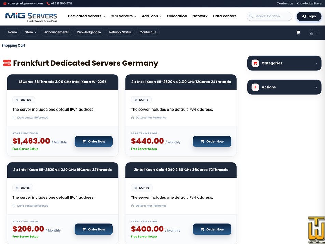This screenshot has height=244, width=325.
Task: Go to Home in the navbar
Action: [x=12, y=33]
